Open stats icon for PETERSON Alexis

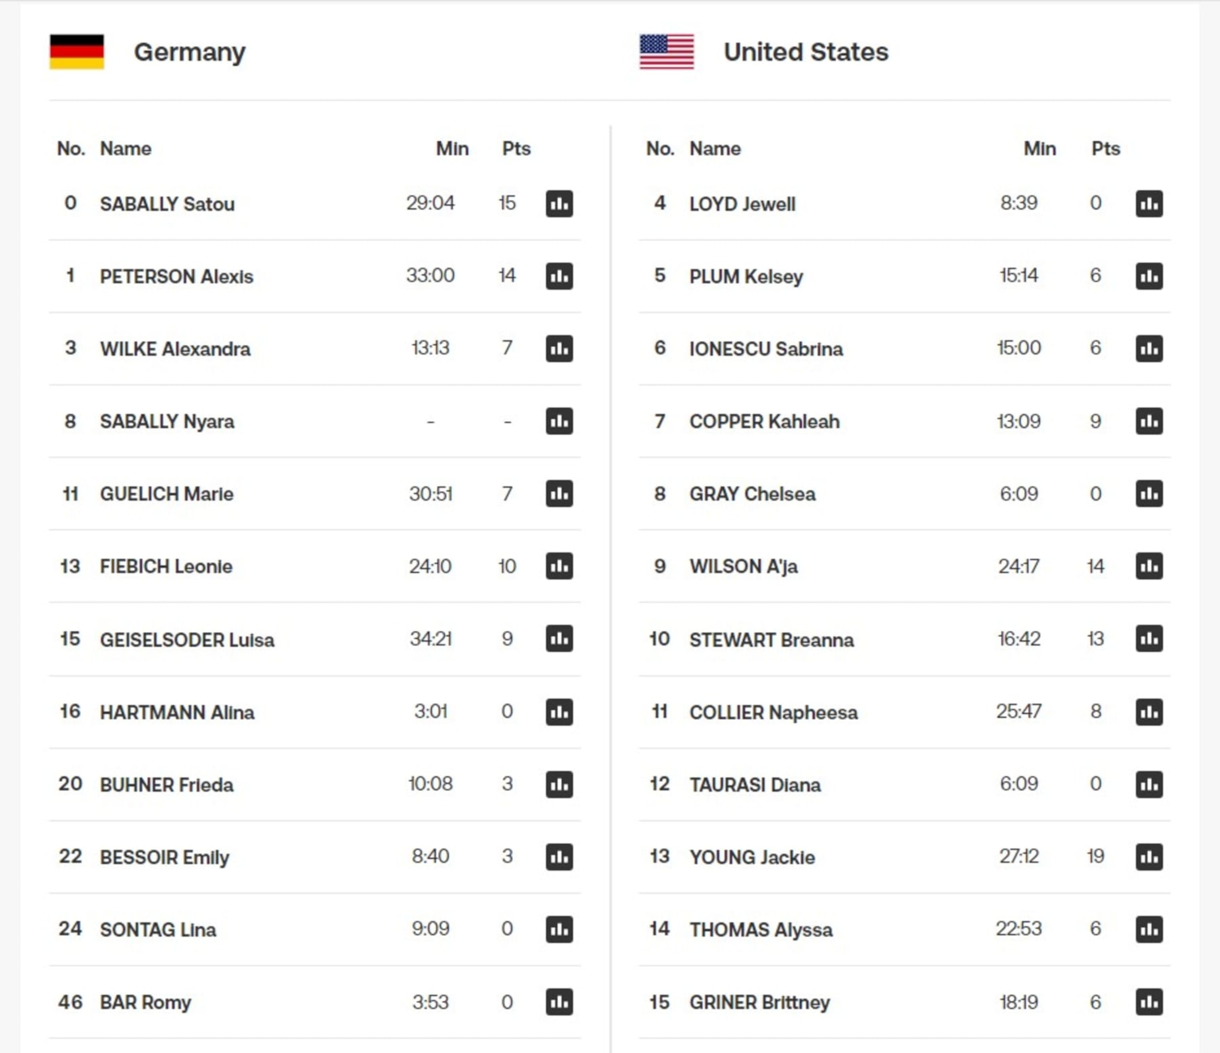(559, 276)
